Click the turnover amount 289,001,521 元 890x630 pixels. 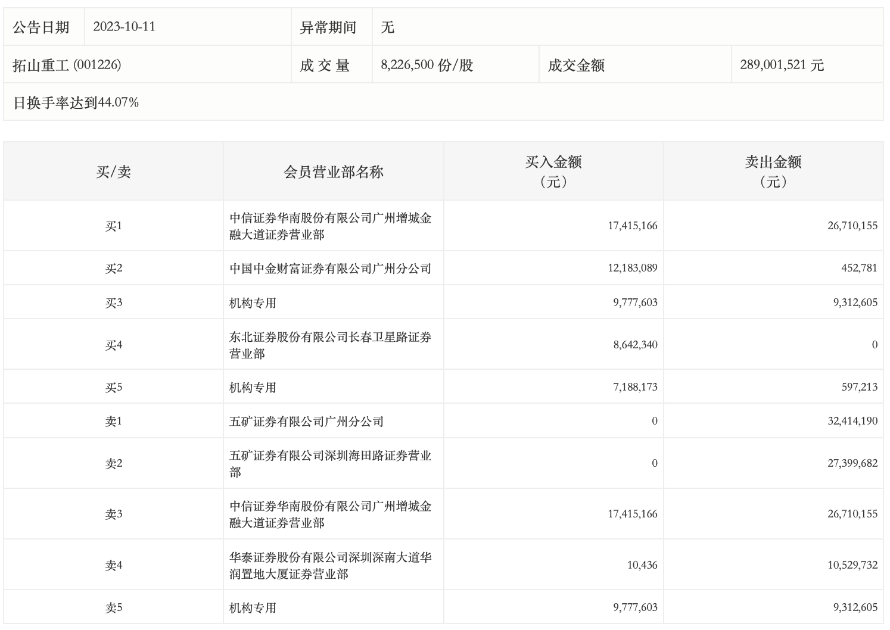[782, 65]
